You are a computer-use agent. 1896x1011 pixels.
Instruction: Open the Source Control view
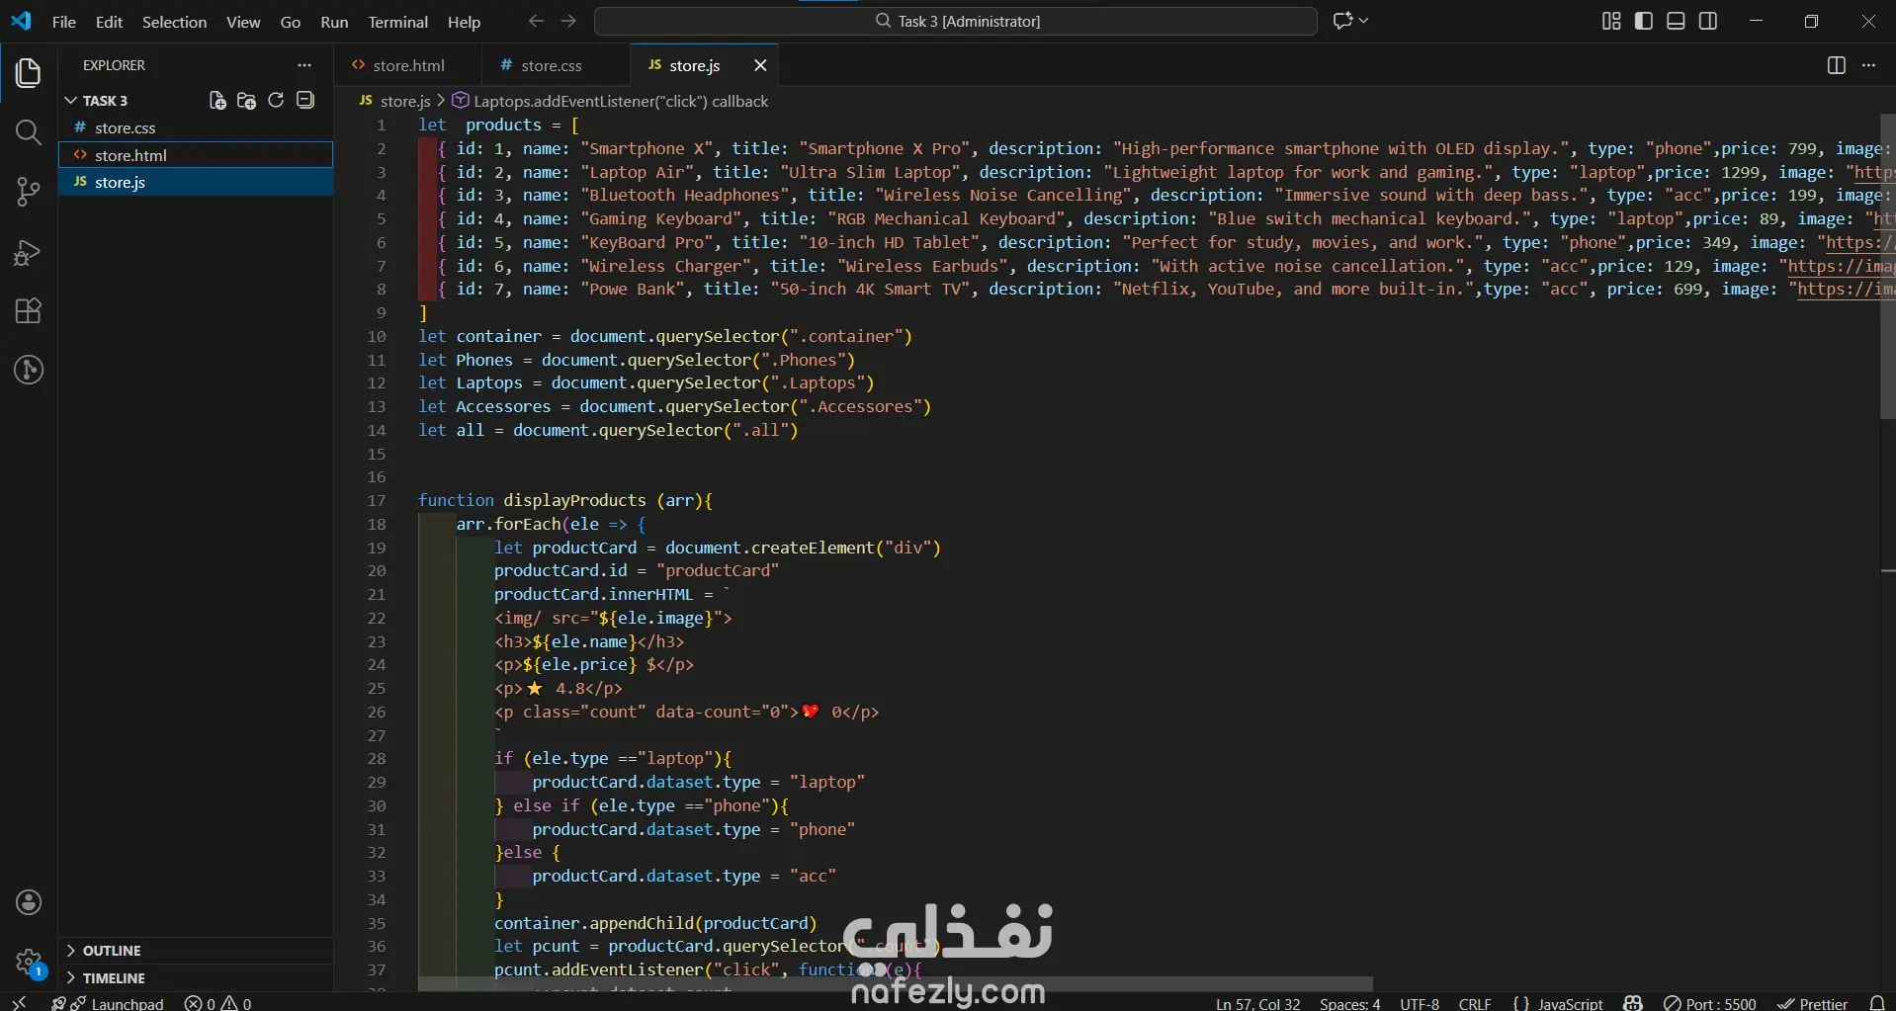click(x=29, y=192)
